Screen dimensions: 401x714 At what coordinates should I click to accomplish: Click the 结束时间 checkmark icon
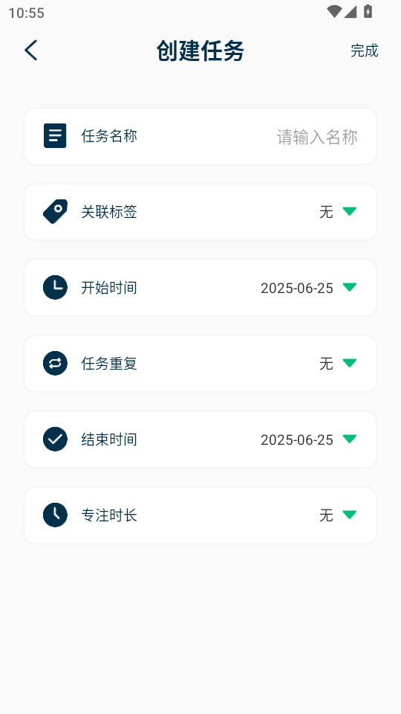pos(55,439)
